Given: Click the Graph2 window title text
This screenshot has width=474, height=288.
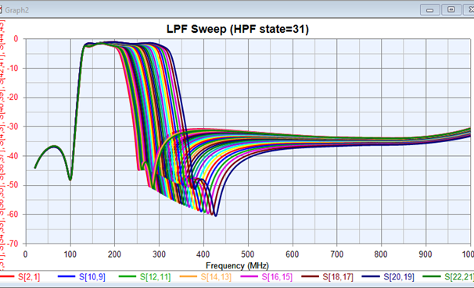Looking at the screenshot, I should click(16, 10).
